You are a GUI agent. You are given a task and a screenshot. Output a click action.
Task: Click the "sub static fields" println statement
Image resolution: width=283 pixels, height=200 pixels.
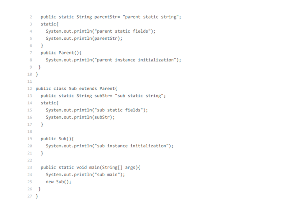(x=97, y=110)
